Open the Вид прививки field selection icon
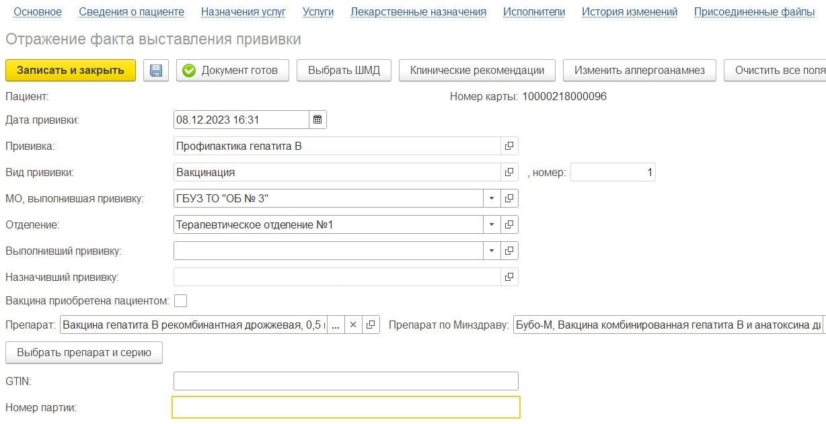This screenshot has height=424, width=826. click(509, 172)
